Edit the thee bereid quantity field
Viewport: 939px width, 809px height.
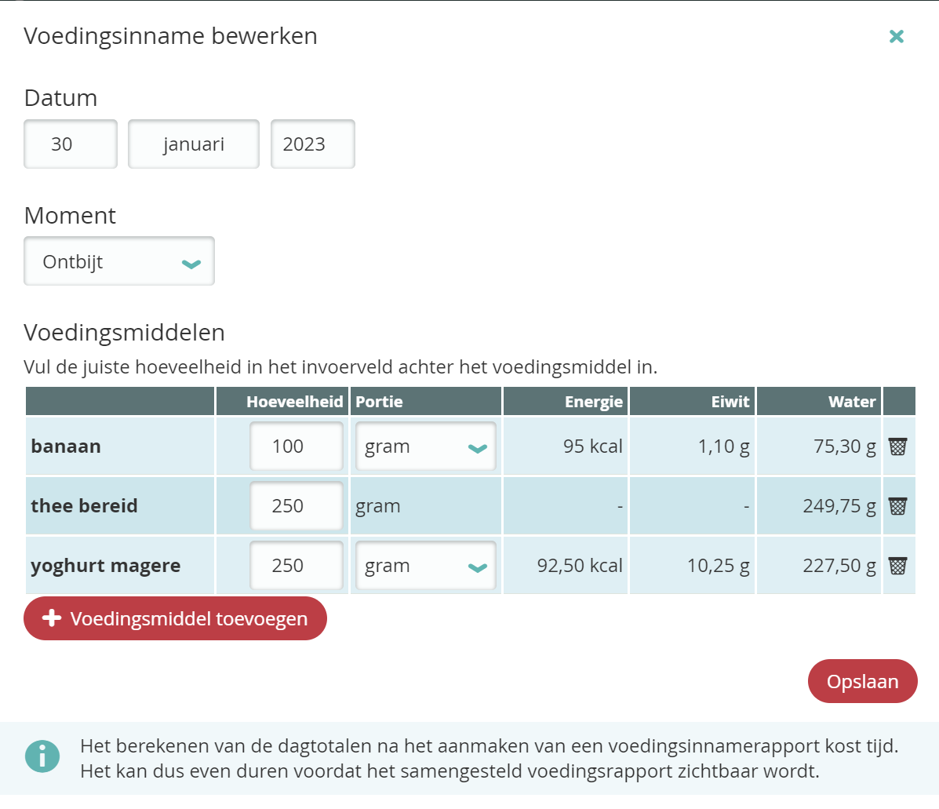[x=296, y=507]
